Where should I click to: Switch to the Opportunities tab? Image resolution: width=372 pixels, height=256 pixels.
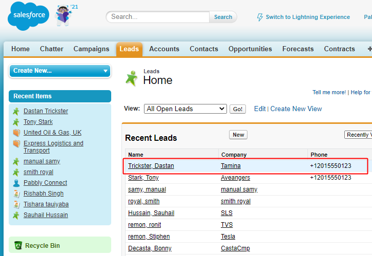(250, 49)
